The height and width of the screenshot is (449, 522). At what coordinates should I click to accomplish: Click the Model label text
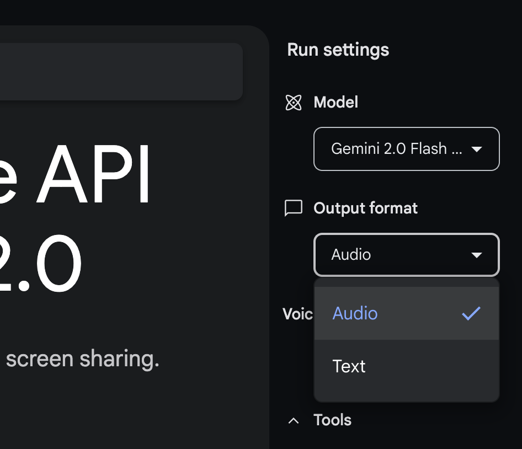click(335, 103)
